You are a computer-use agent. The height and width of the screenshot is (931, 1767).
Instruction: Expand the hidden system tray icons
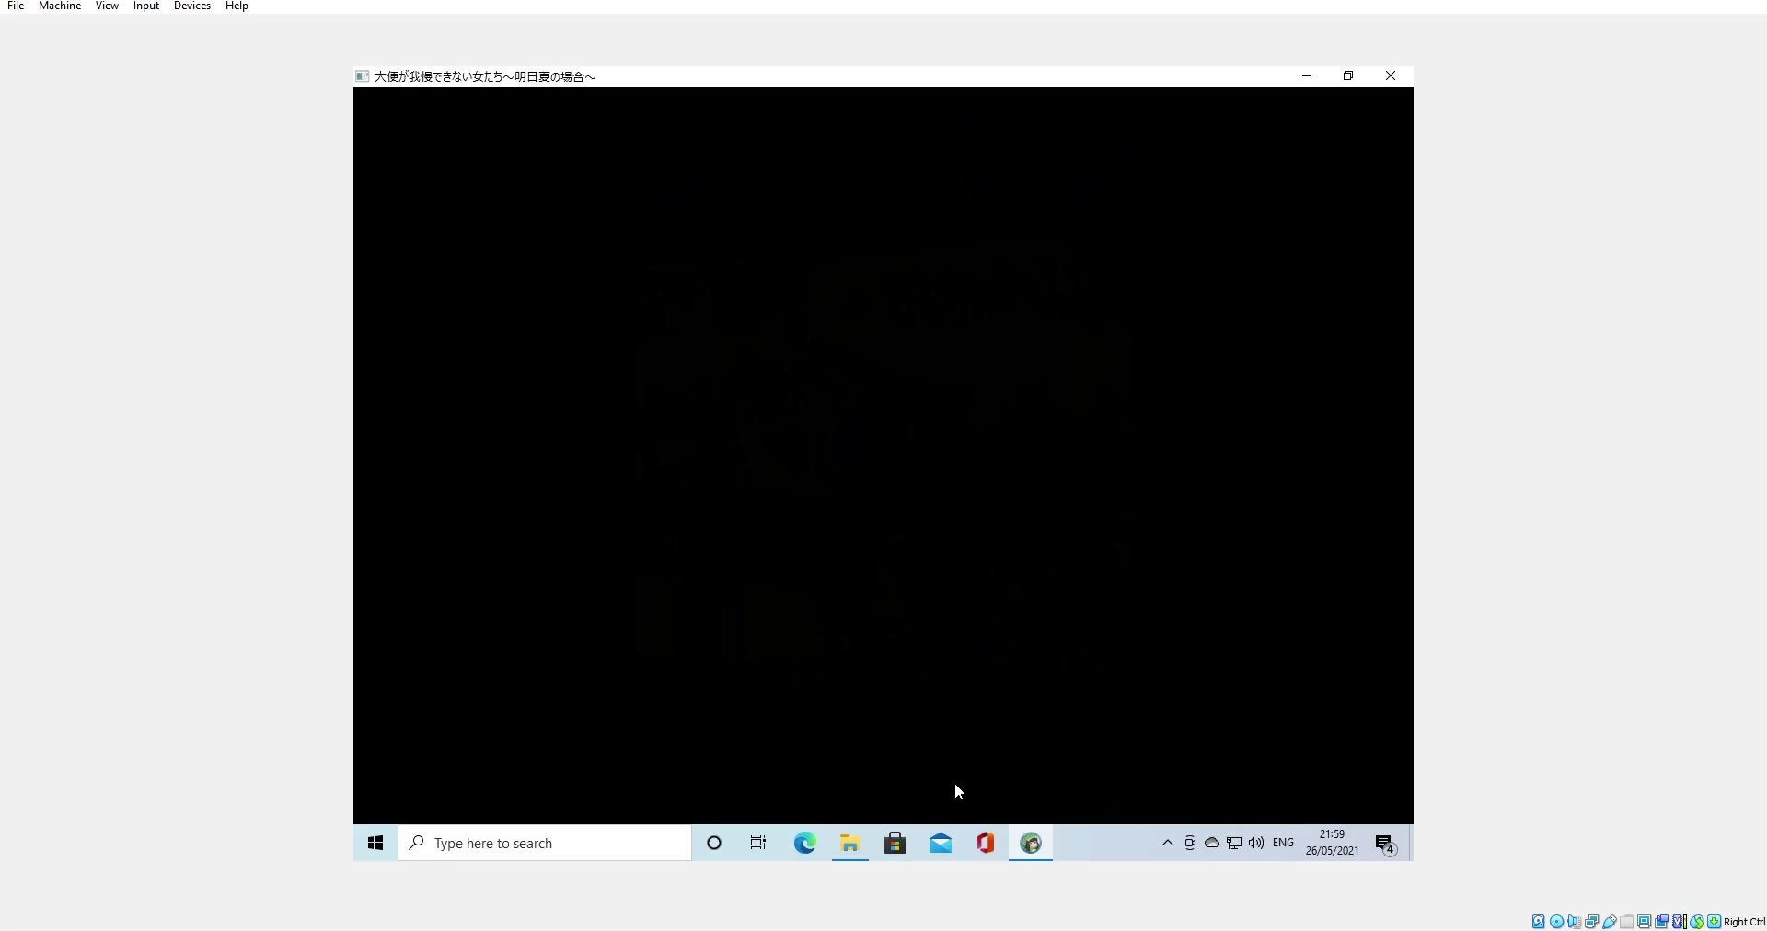pyautogui.click(x=1167, y=843)
